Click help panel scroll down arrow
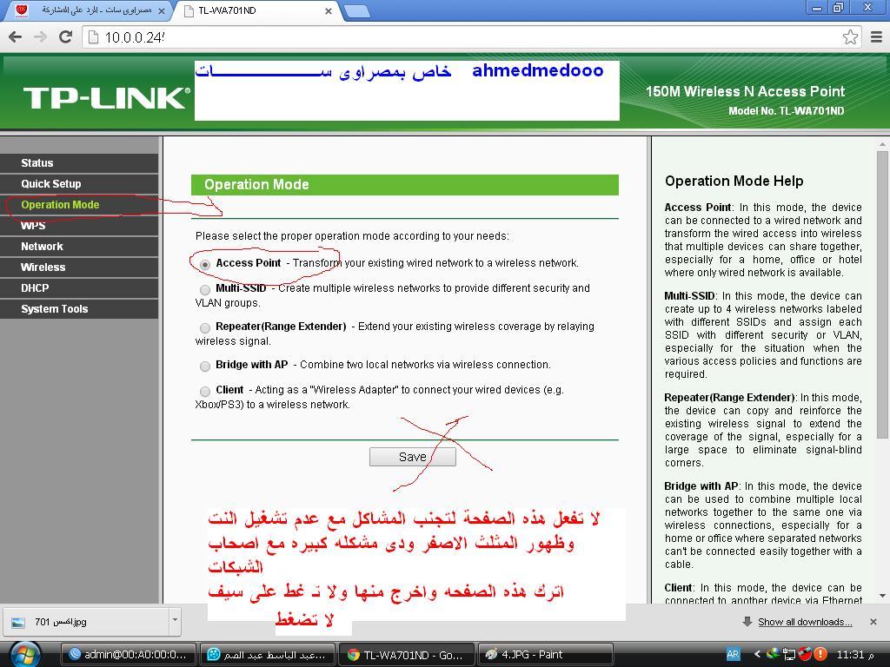This screenshot has height=667, width=890. click(x=882, y=596)
